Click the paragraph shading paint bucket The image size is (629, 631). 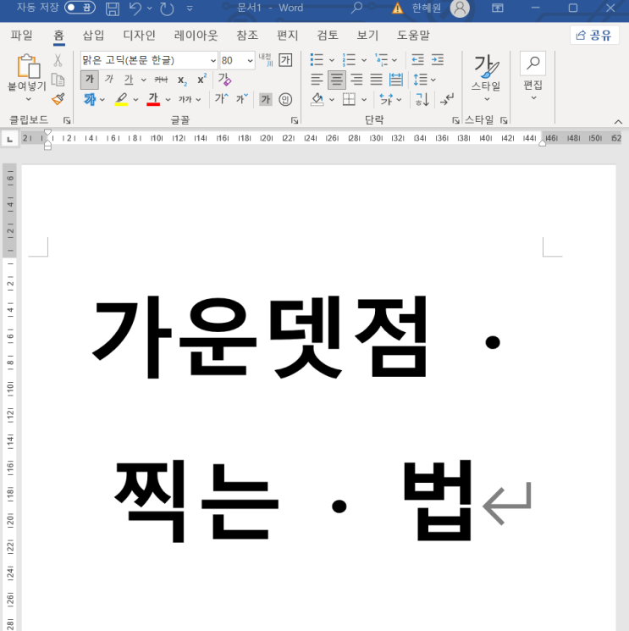[317, 99]
